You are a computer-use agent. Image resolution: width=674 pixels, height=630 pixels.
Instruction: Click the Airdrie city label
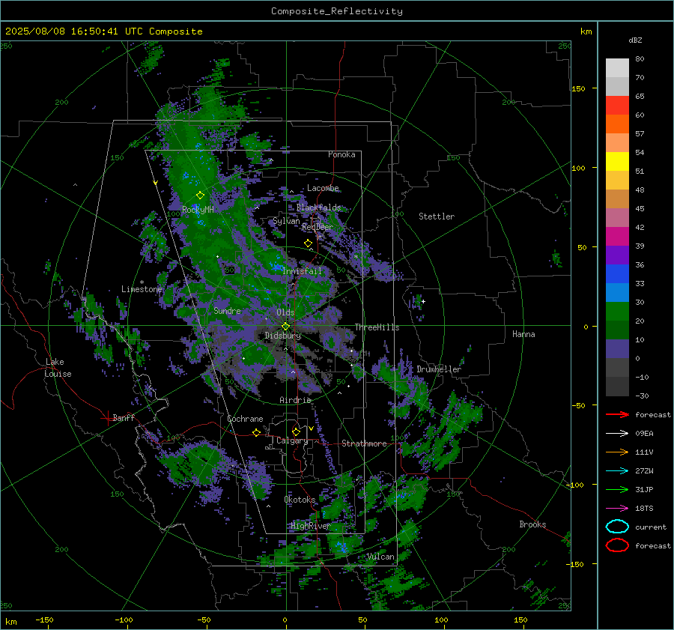click(x=295, y=400)
